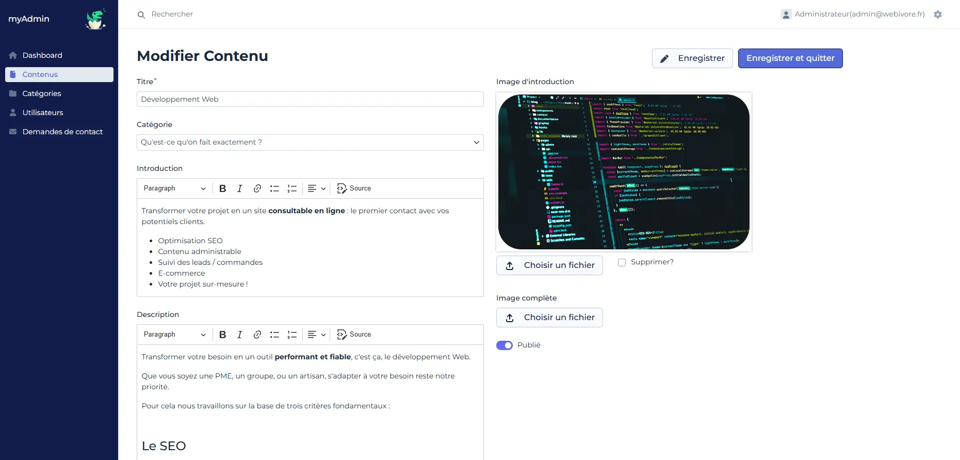This screenshot has width=960, height=460.
Task: Open the Catégorie dropdown
Action: tap(310, 142)
